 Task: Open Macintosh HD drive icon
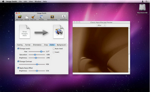(142, 7)
